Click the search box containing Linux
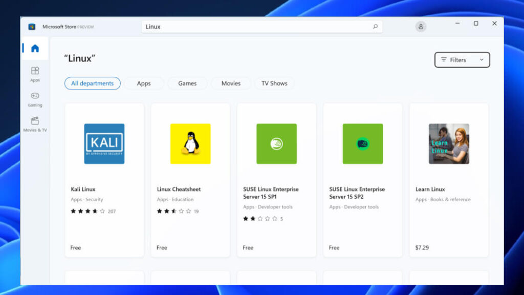 (262, 27)
